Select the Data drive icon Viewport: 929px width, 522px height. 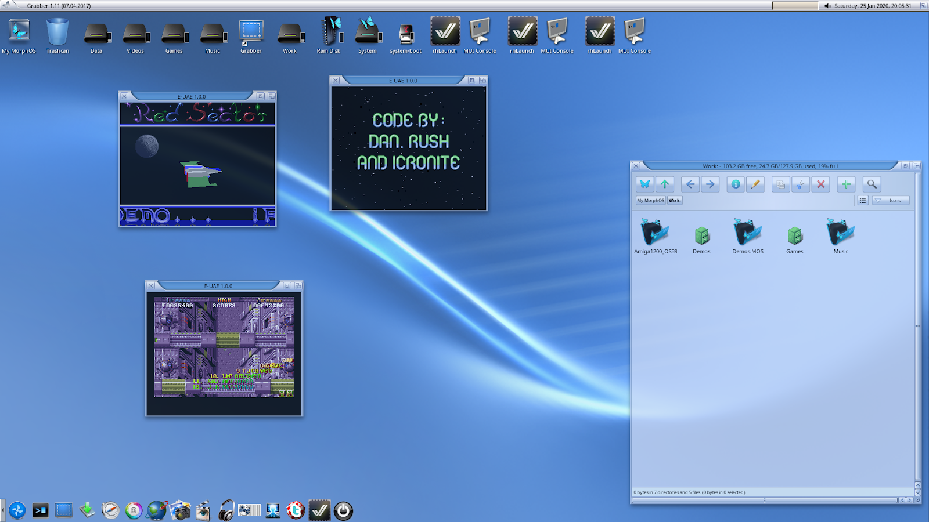[x=96, y=37]
